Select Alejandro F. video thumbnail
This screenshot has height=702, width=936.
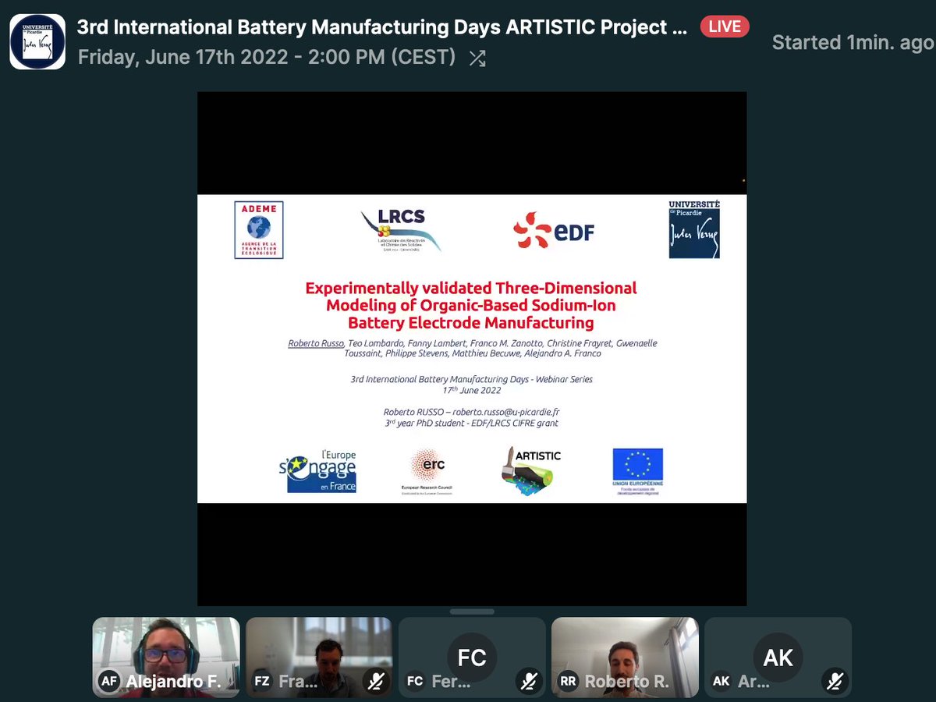click(x=166, y=658)
